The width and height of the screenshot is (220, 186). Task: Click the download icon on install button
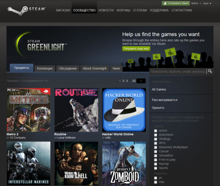165,3
